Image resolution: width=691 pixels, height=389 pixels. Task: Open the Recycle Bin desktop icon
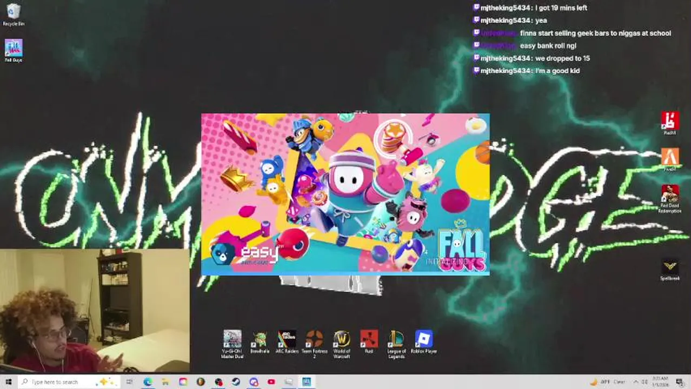tap(13, 15)
